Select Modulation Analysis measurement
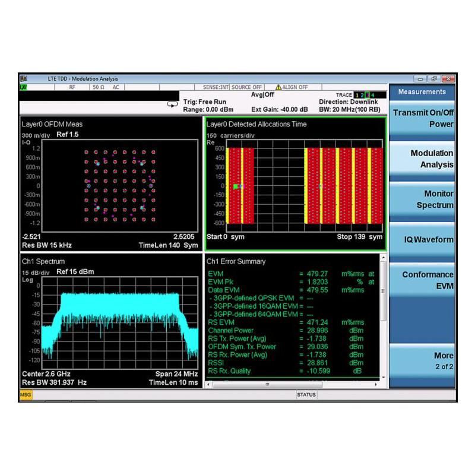The image size is (475, 475). [422, 159]
